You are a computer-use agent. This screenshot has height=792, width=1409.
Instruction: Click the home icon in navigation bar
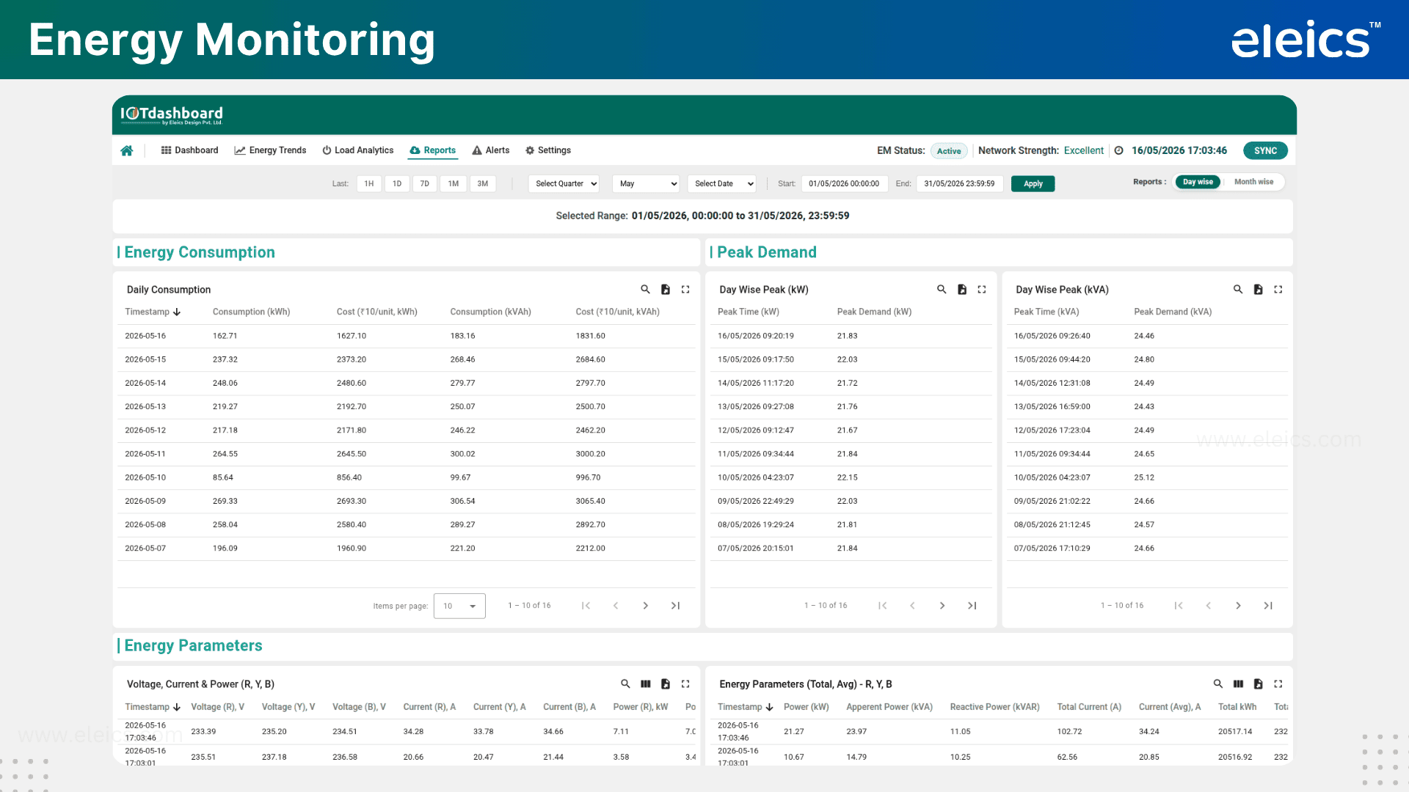[127, 150]
